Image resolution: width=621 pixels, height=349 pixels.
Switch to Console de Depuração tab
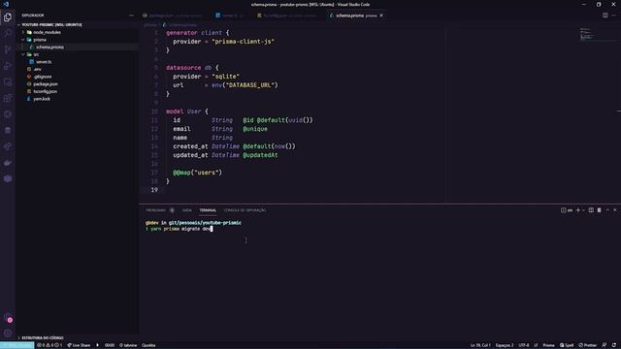pos(245,210)
